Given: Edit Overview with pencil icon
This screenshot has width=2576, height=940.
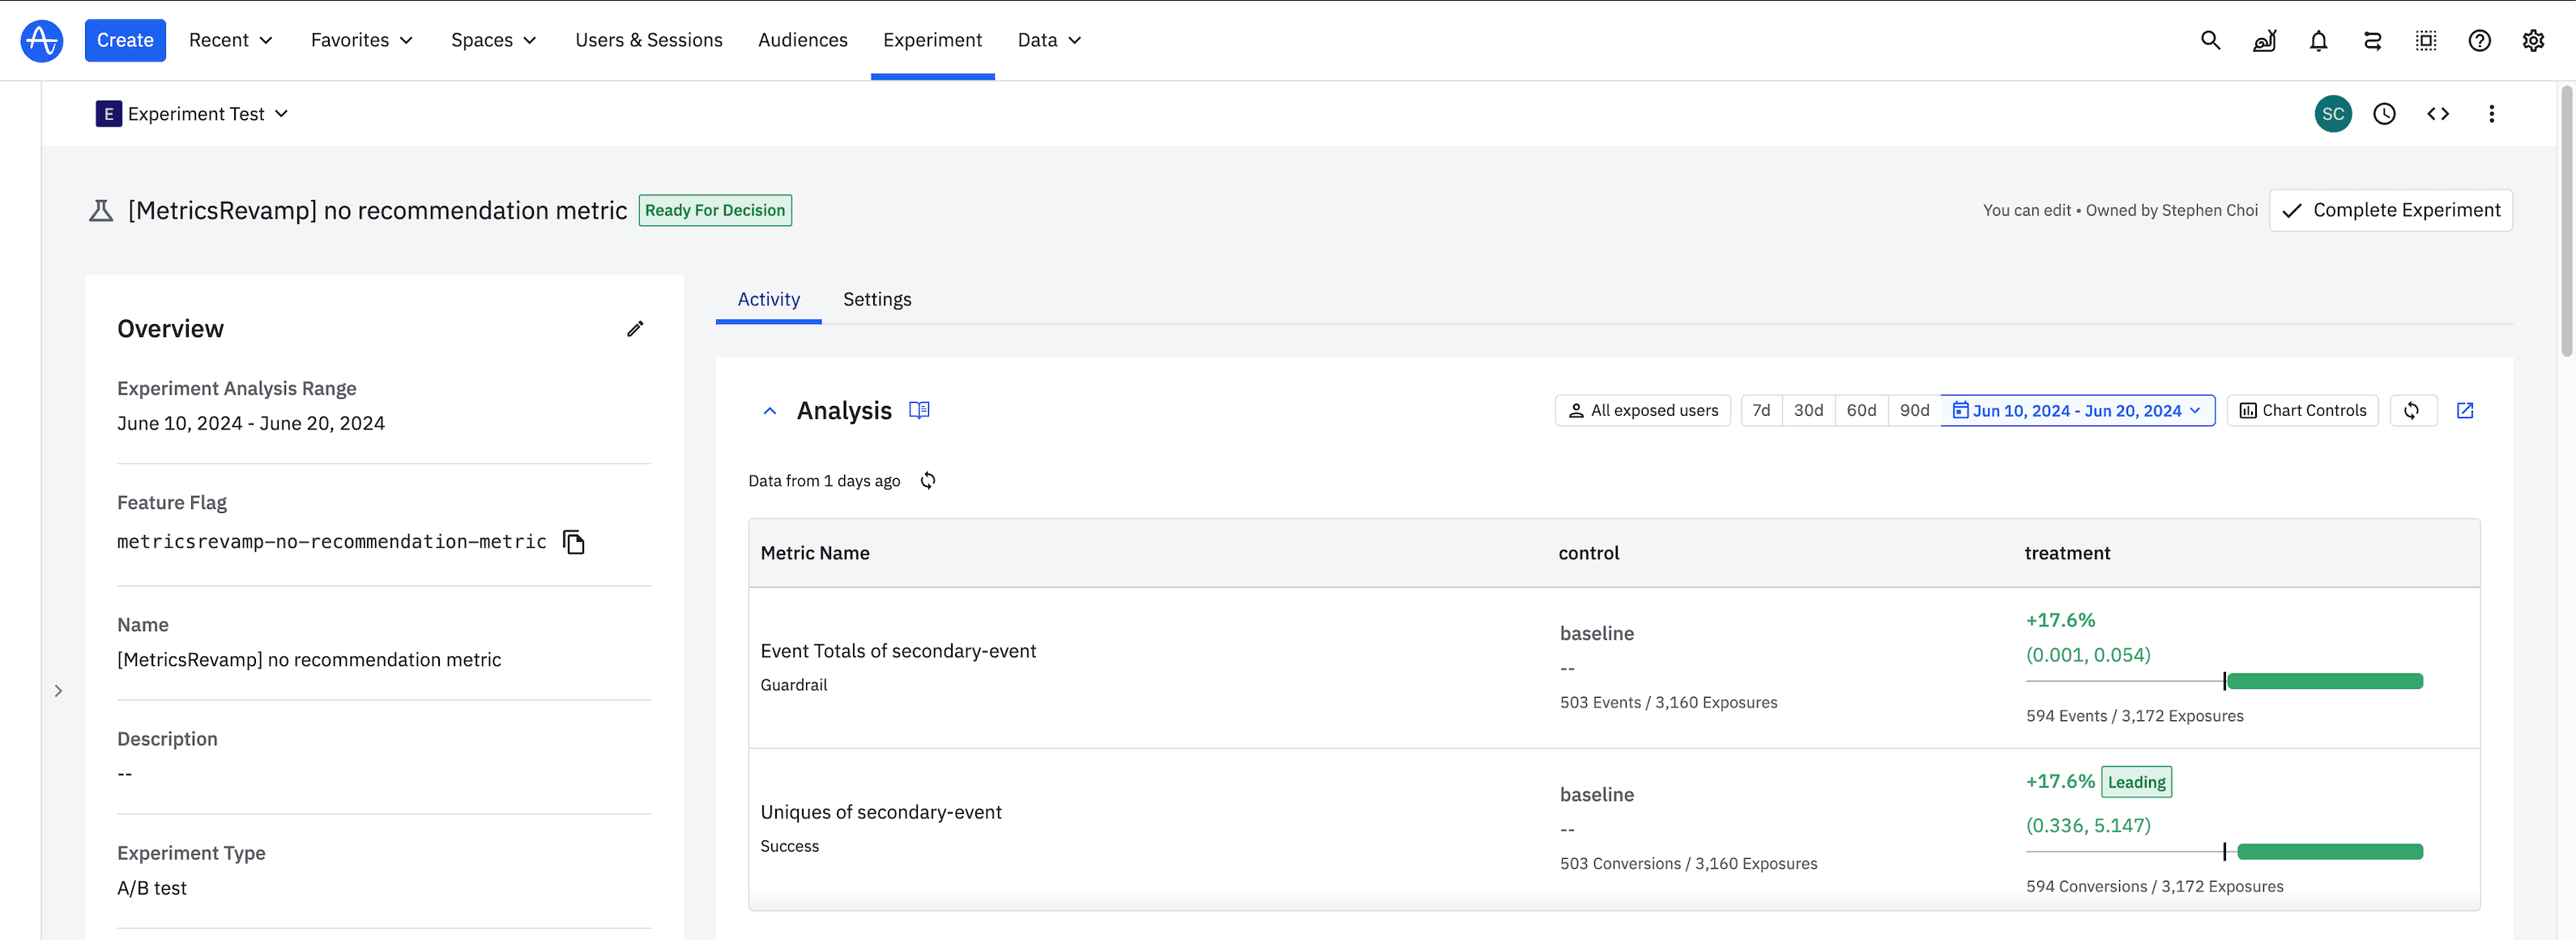Looking at the screenshot, I should 635,329.
